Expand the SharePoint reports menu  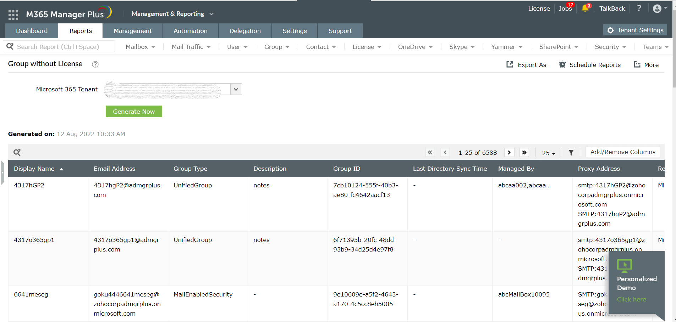pos(559,47)
